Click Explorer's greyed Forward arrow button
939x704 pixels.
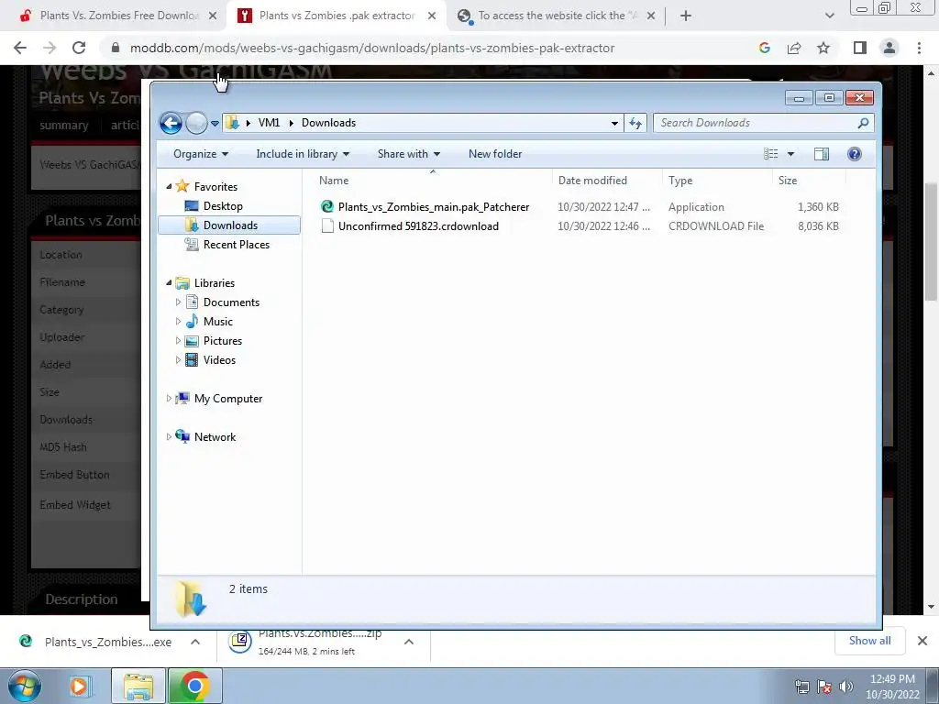[196, 124]
